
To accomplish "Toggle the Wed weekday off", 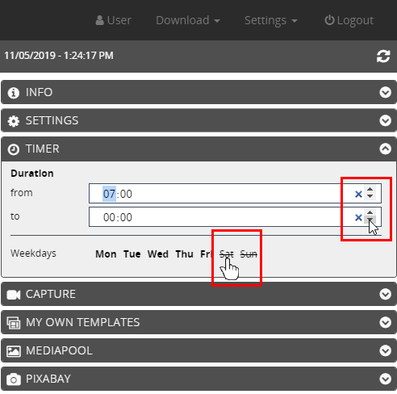I will tap(158, 254).
